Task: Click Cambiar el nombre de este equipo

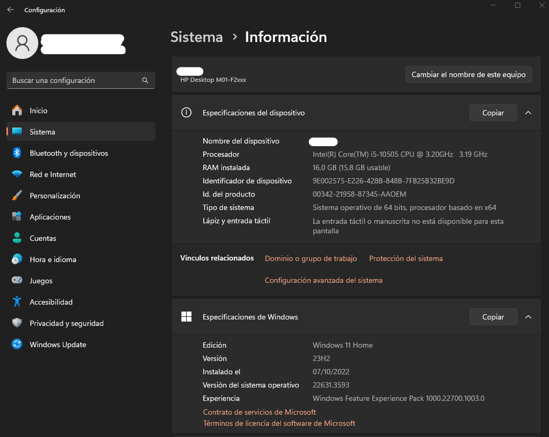Action: pyautogui.click(x=469, y=74)
